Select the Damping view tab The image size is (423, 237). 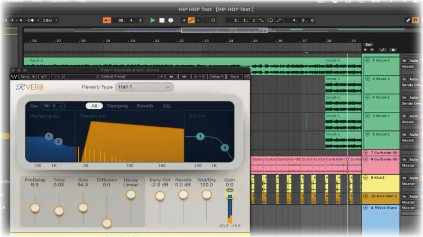pyautogui.click(x=117, y=106)
